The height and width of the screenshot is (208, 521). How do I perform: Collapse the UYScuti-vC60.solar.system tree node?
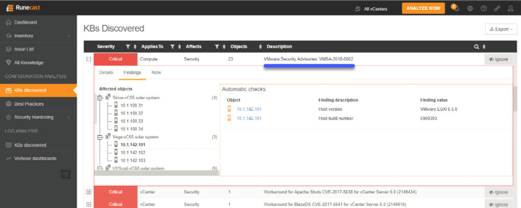click(100, 169)
